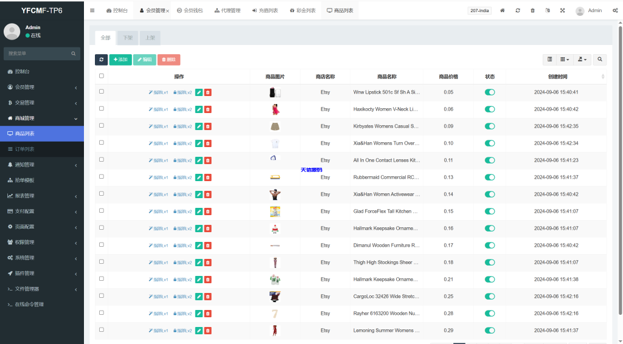The height and width of the screenshot is (344, 623).
Task: Open 抢单模板 in the sidebar
Action: pos(42,180)
